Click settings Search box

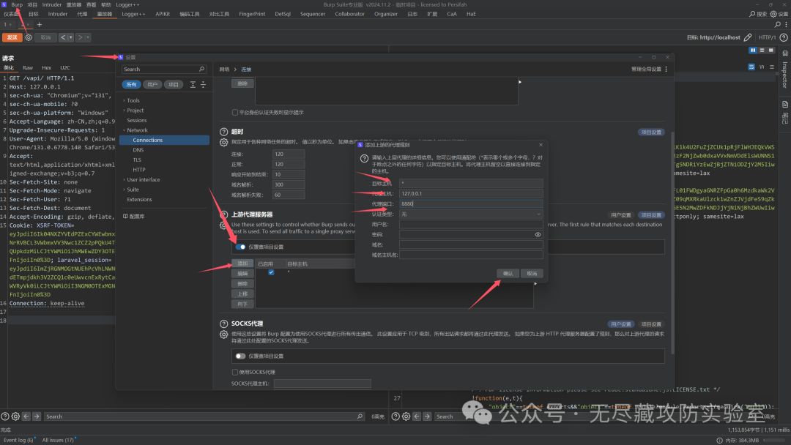click(x=164, y=69)
